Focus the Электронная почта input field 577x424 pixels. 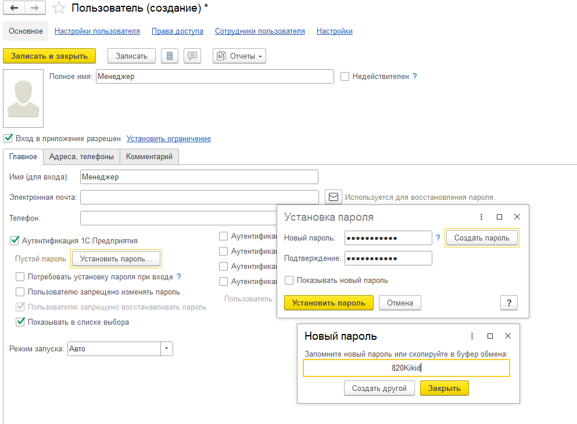click(x=199, y=197)
